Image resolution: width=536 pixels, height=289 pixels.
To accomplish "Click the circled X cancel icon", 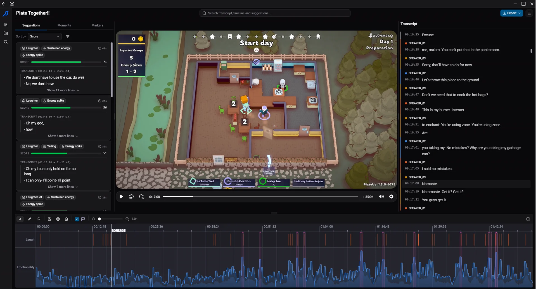I will (58, 219).
